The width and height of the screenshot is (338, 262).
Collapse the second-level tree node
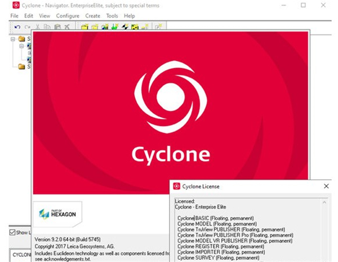pyautogui.click(x=21, y=46)
